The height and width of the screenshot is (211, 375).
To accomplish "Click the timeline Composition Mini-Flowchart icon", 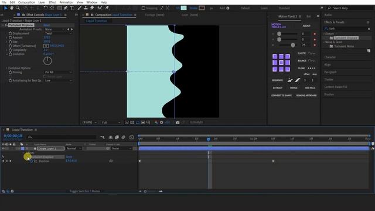I will [103, 137].
